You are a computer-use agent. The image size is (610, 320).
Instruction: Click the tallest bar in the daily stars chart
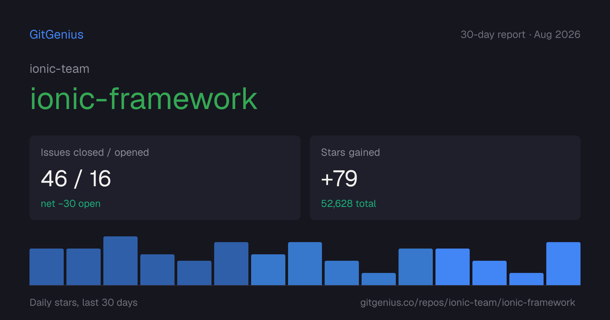tap(120, 261)
